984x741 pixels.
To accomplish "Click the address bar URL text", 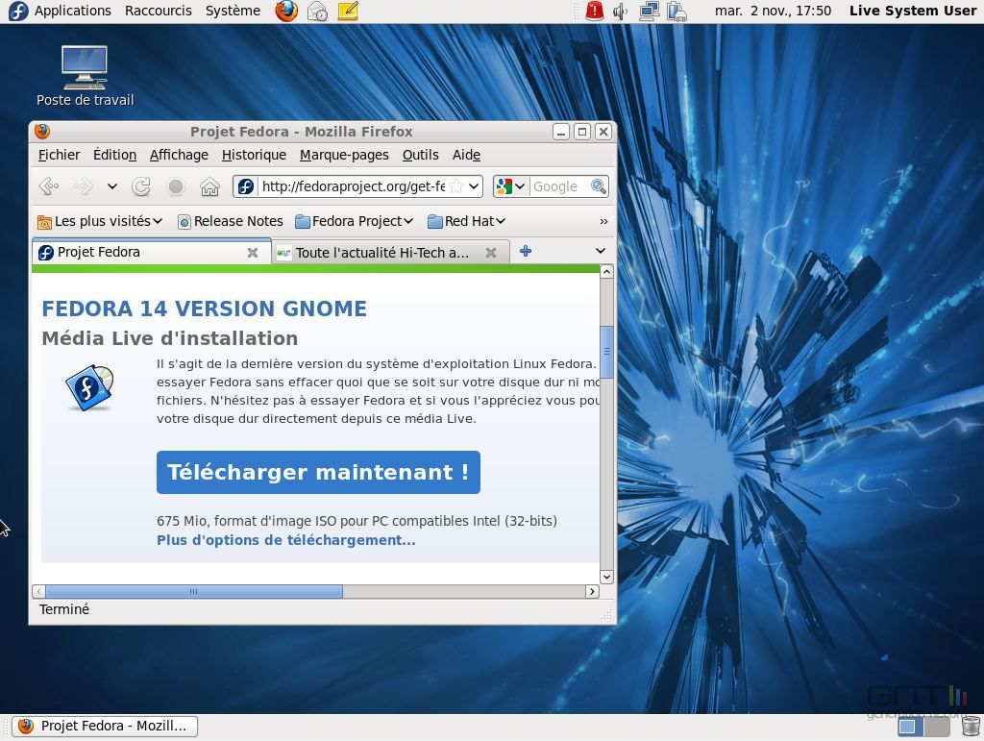I will pyautogui.click(x=354, y=186).
